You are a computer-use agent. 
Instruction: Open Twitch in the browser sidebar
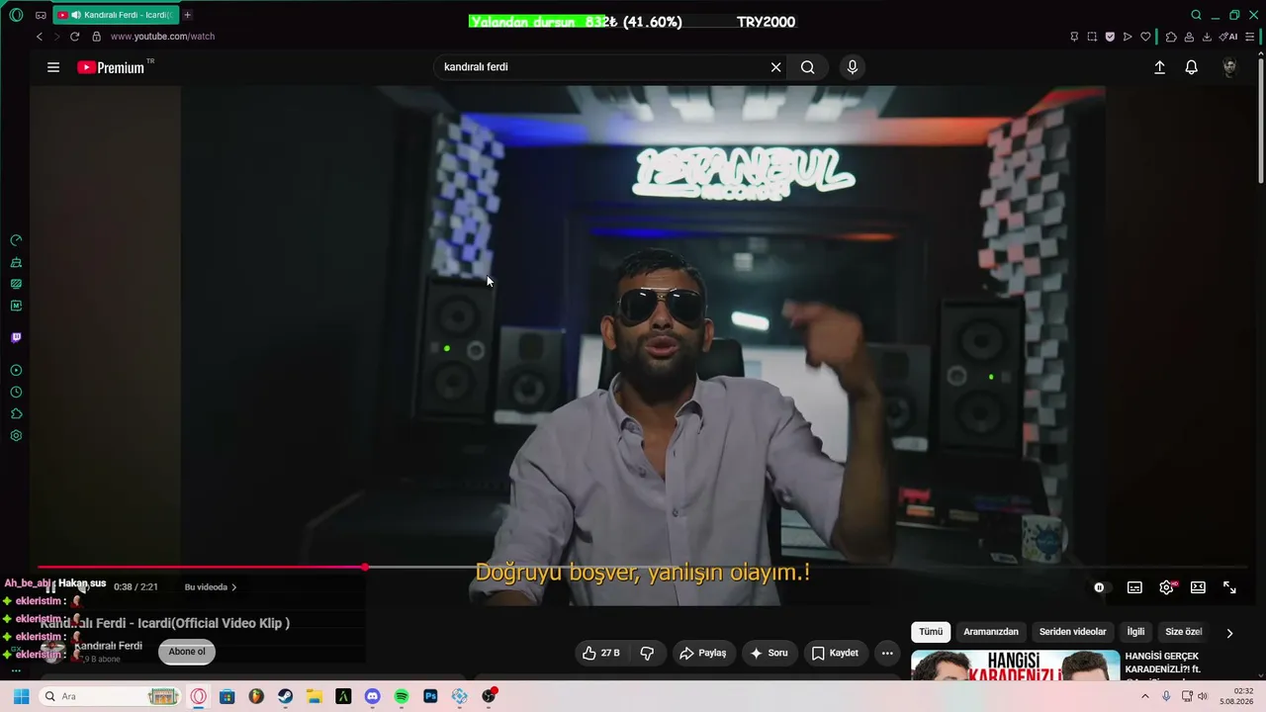(x=16, y=338)
